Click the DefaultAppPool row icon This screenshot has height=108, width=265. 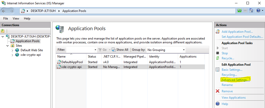pyautogui.click(x=59, y=62)
